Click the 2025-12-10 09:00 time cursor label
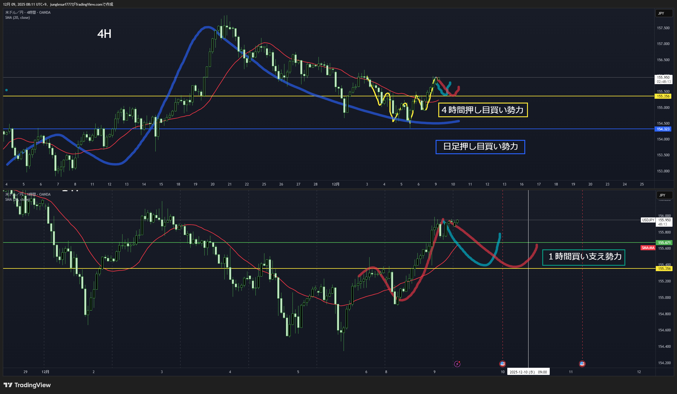The image size is (677, 394). click(528, 372)
